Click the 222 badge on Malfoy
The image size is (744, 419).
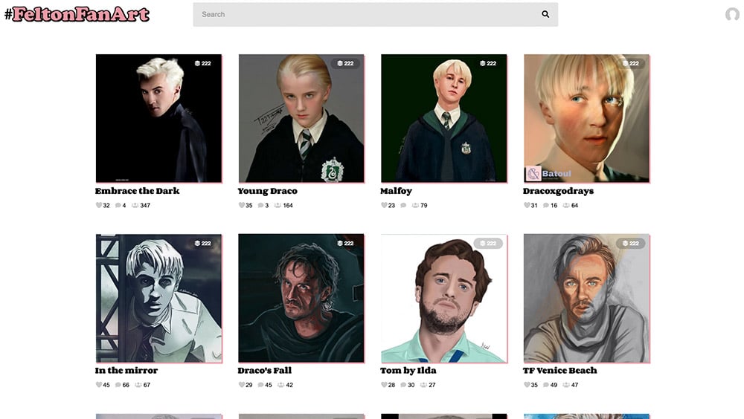tap(488, 63)
